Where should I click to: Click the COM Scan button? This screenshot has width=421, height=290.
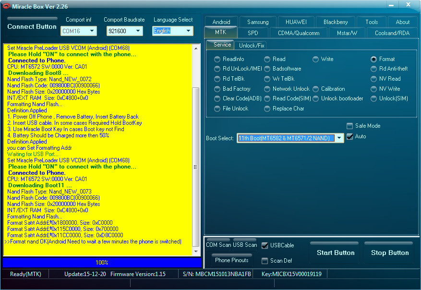click(x=218, y=244)
